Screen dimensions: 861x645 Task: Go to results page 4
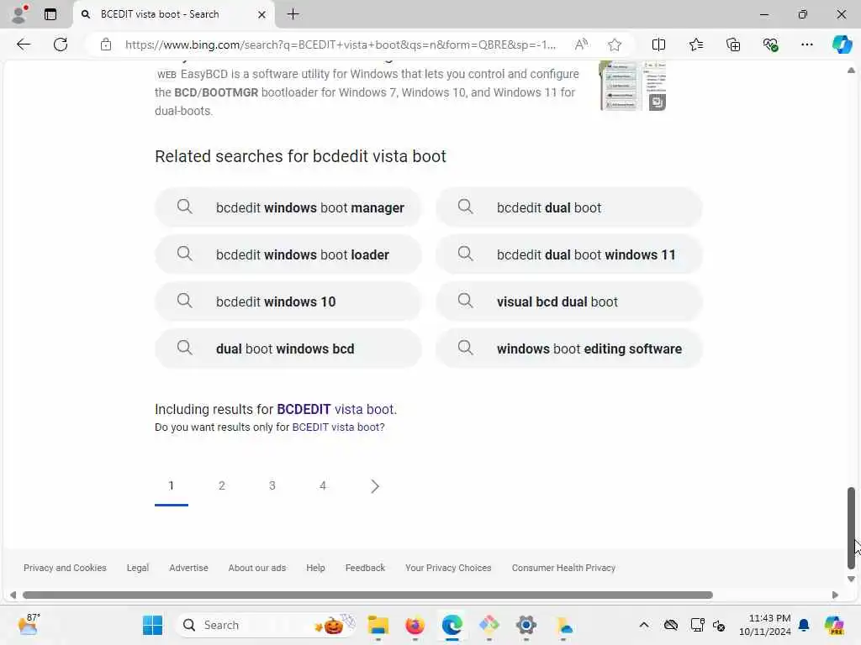pyautogui.click(x=323, y=486)
